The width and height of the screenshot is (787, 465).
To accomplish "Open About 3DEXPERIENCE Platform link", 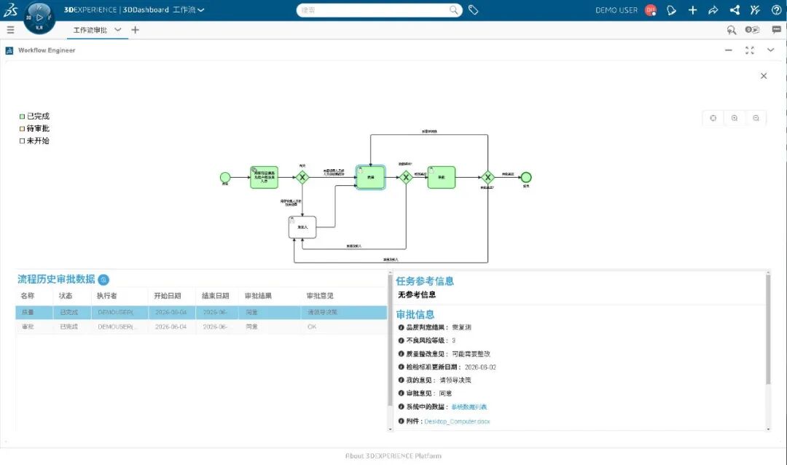I will pyautogui.click(x=393, y=456).
